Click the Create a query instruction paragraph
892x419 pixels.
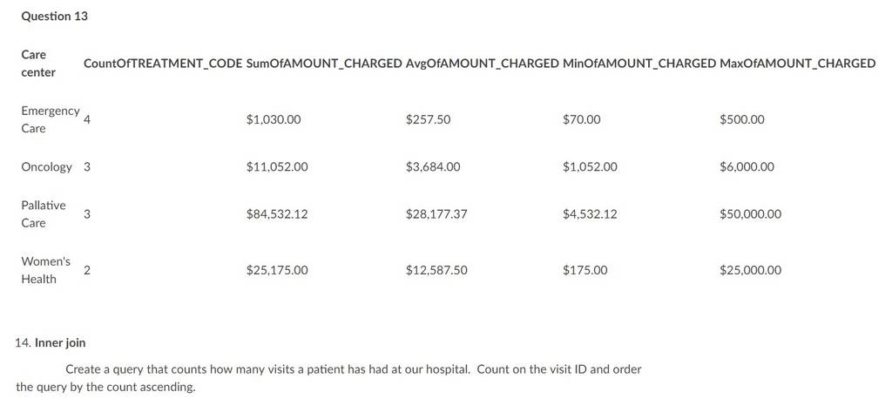coord(328,378)
